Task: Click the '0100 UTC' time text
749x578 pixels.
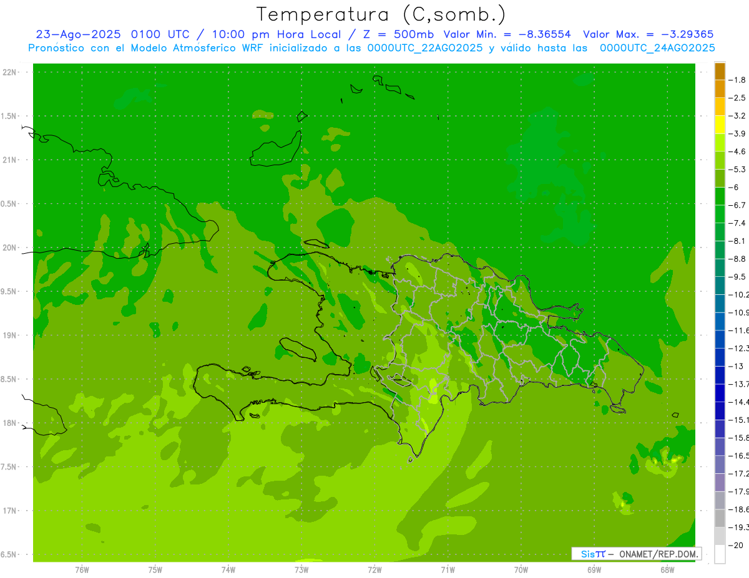Action: 162,34
